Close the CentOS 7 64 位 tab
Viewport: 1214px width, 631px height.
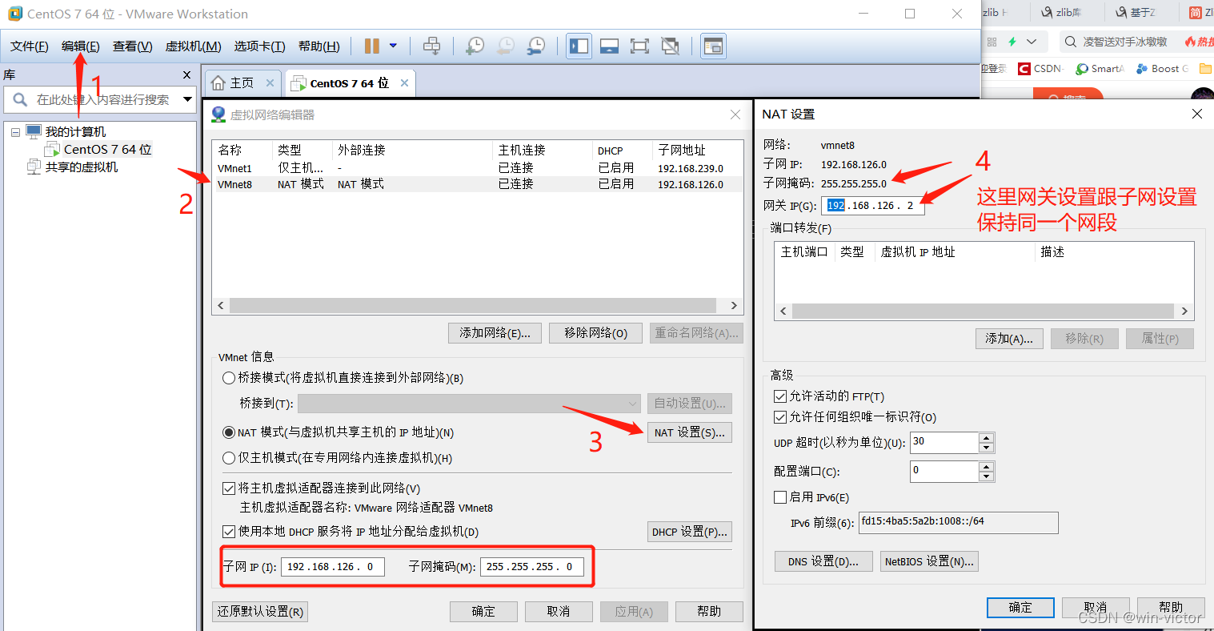[405, 83]
